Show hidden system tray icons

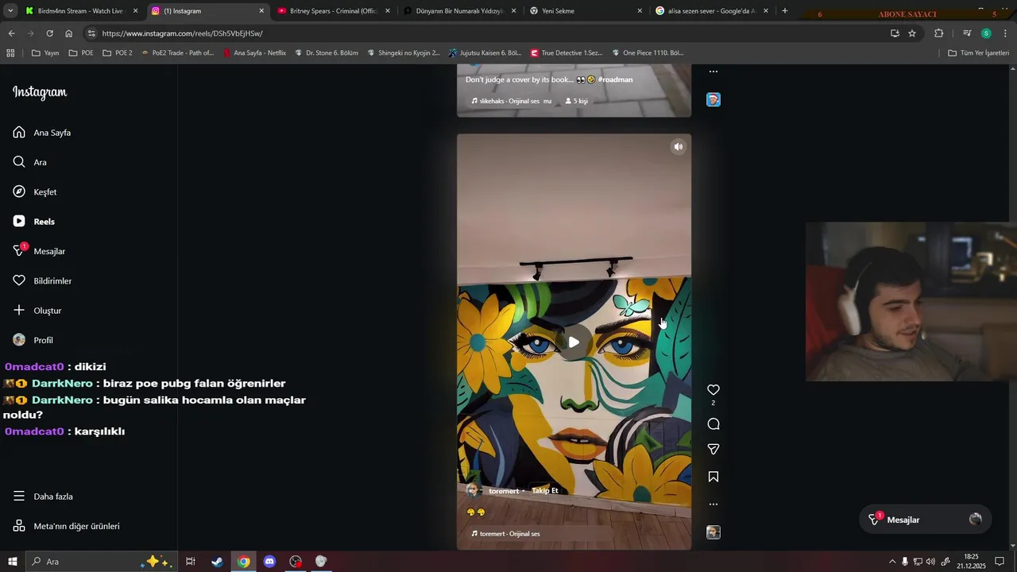click(891, 562)
